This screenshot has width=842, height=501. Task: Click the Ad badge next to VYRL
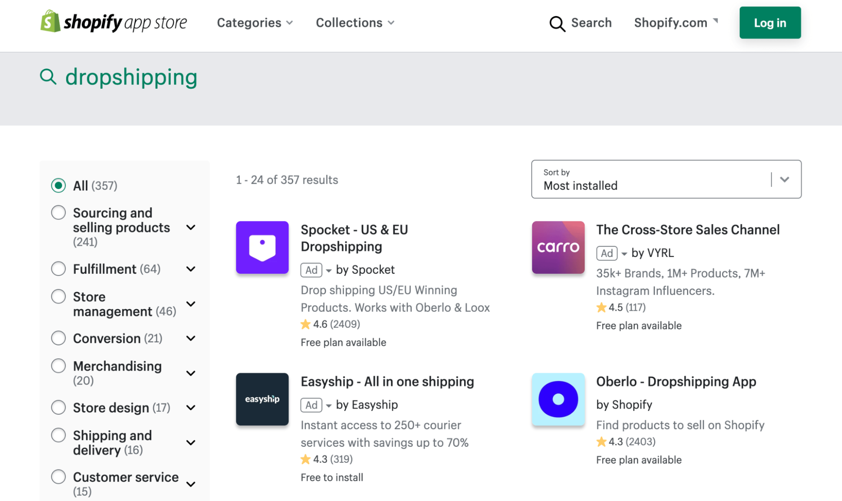[607, 253]
